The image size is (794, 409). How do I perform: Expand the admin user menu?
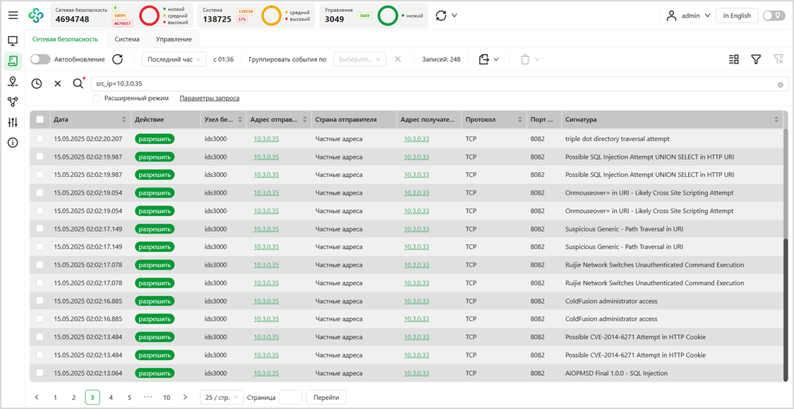(x=689, y=16)
